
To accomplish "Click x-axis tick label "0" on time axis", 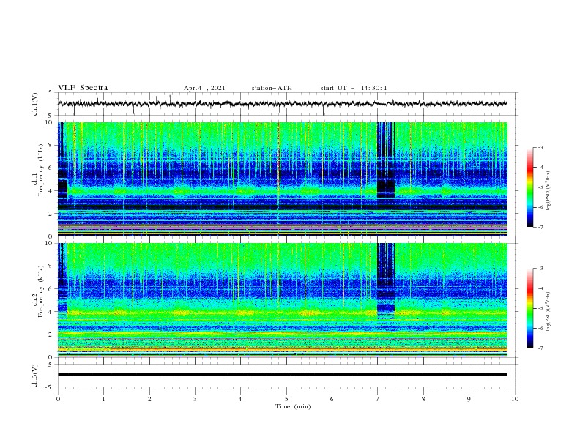I will tap(58, 399).
